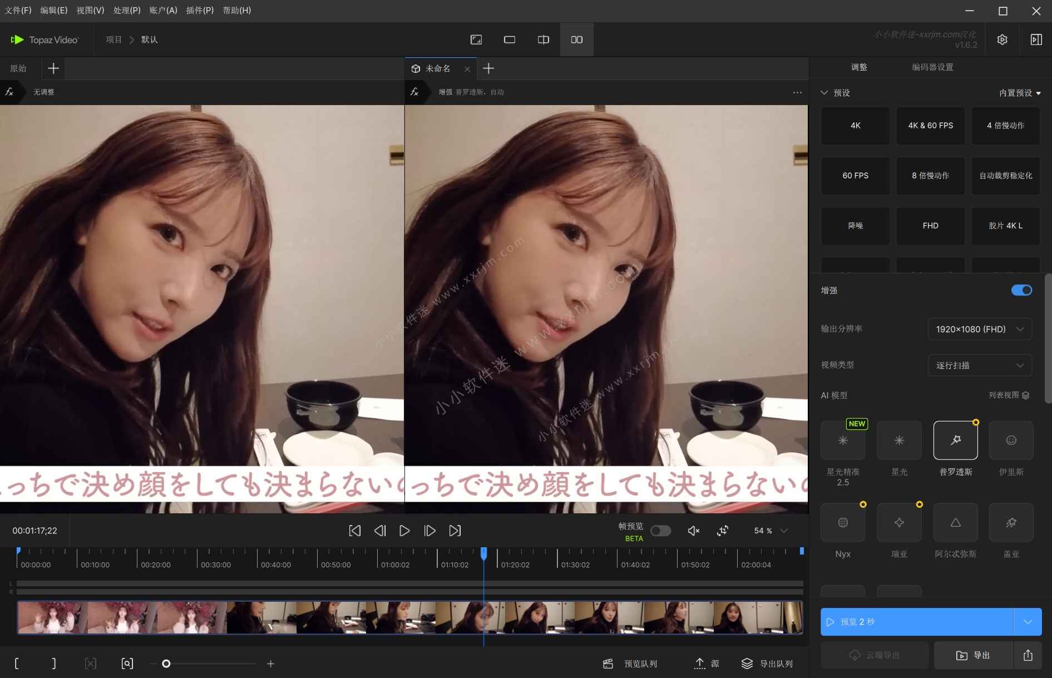Open the 编辑(E) menu
Image resolution: width=1052 pixels, height=678 pixels.
(54, 11)
